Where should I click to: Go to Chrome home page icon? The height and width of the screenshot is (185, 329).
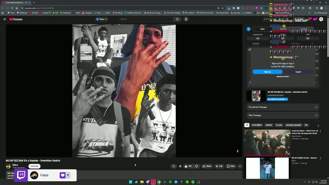coord(17,8)
